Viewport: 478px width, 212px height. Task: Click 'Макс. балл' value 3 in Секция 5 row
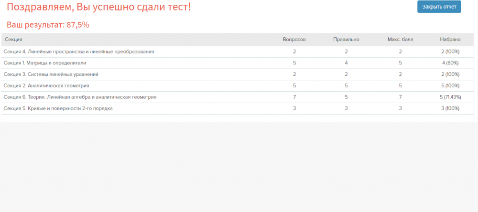coord(400,108)
